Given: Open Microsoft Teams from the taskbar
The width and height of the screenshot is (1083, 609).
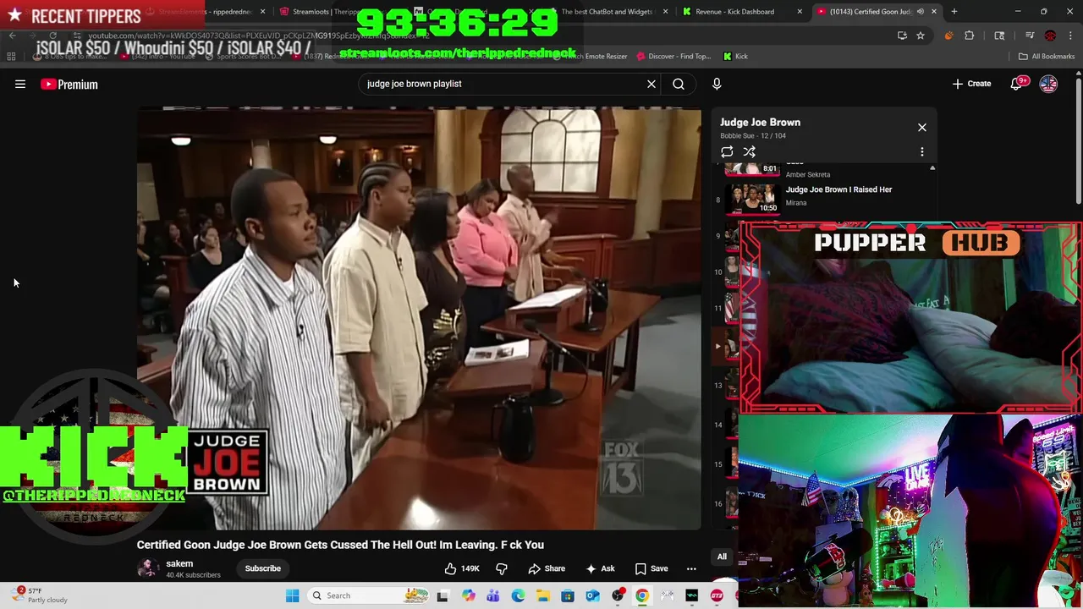Looking at the screenshot, I should coord(492,595).
